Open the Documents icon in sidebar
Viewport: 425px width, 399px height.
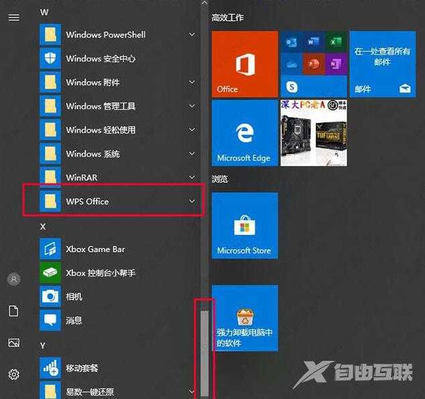click(13, 311)
